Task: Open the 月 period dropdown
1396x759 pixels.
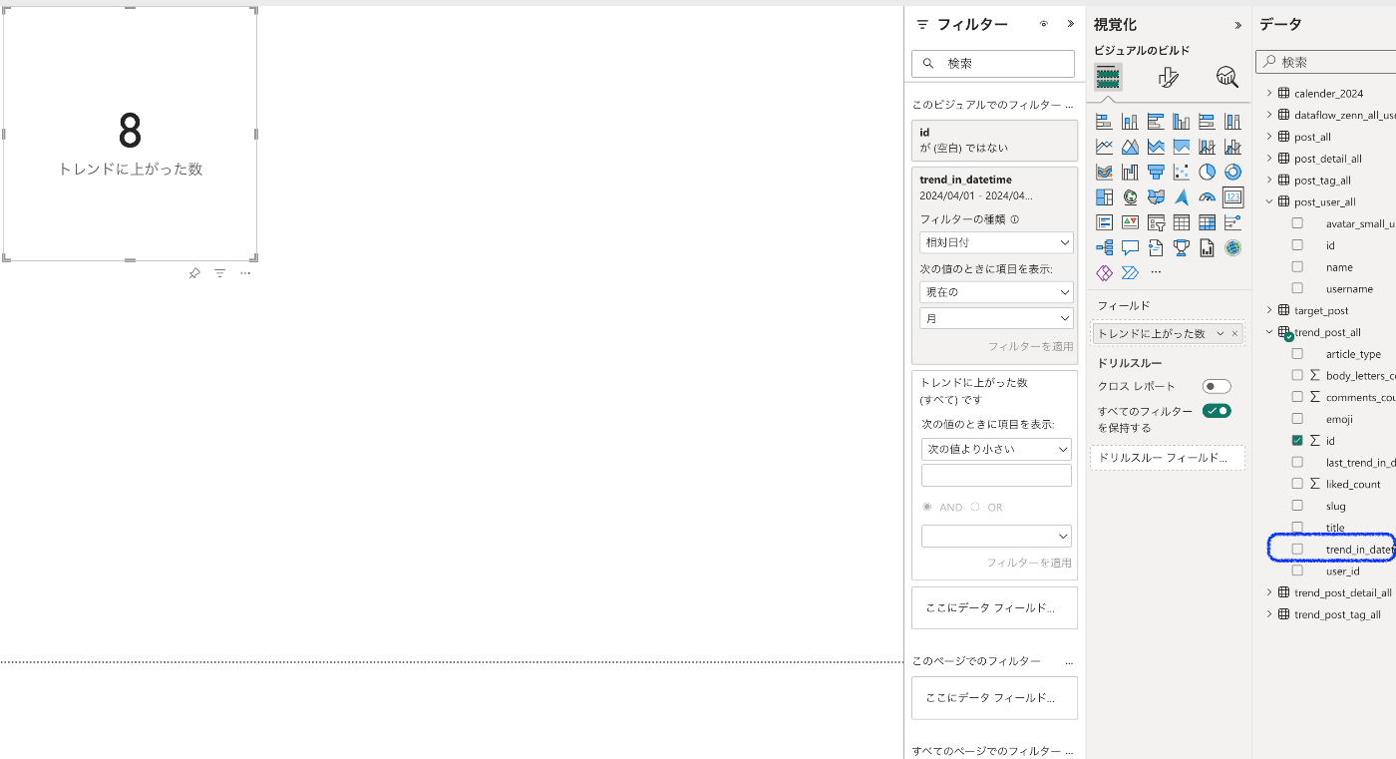Action: click(996, 319)
